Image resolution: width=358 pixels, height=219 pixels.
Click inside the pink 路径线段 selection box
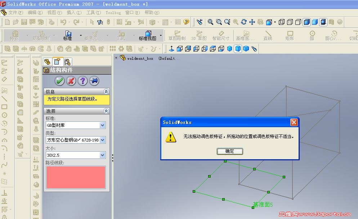coord(76,177)
